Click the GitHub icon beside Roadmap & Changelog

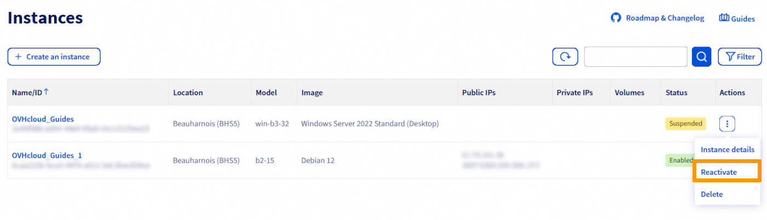pyautogui.click(x=616, y=18)
